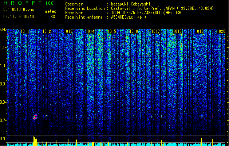Click the 'Receiving Location' label
Screen dimensions: 229x146
[x=85, y=8]
